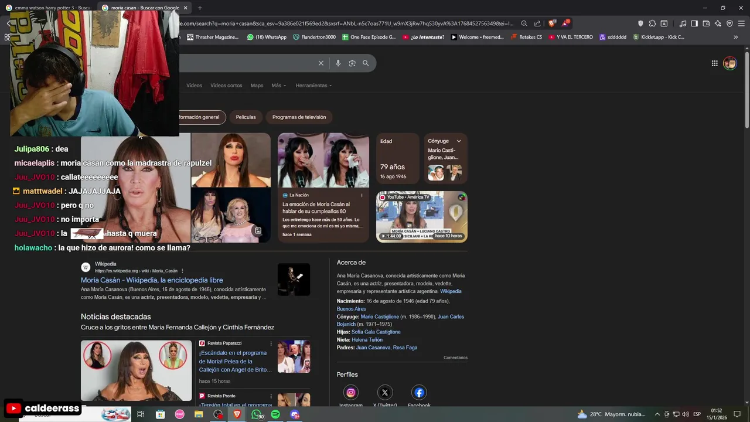This screenshot has width=750, height=422.
Task: Open File Explorer in the taskbar
Action: pos(199,414)
